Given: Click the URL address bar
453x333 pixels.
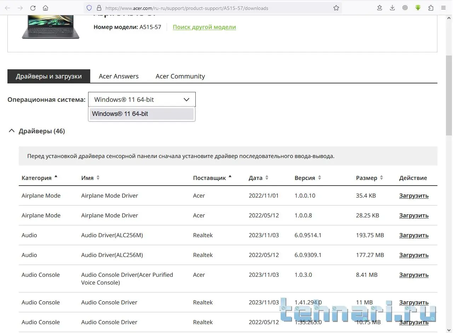Looking at the screenshot, I should (x=212, y=8).
